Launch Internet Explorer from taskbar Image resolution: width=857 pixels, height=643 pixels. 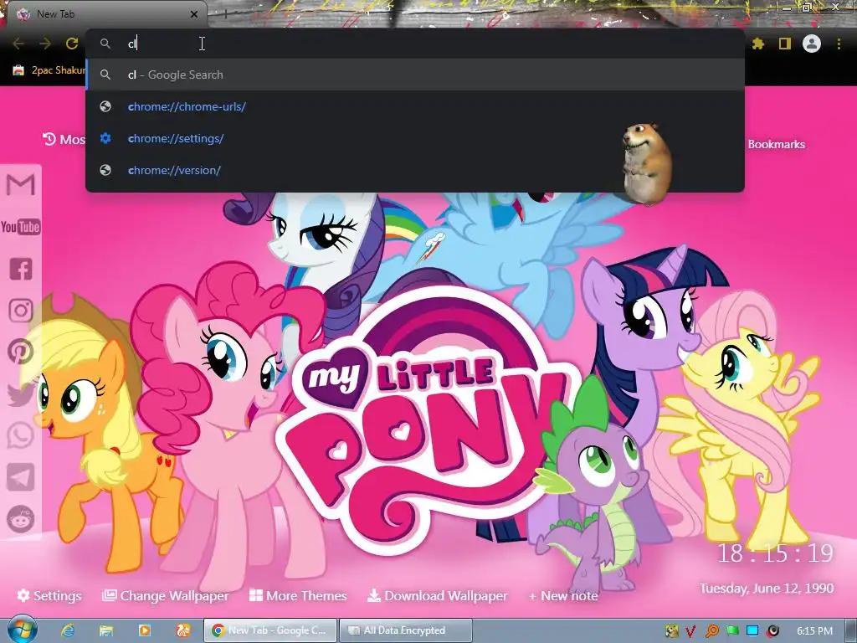click(68, 630)
